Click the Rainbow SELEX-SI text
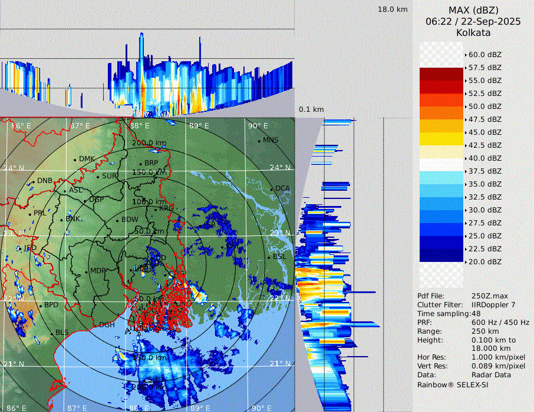 (453, 384)
